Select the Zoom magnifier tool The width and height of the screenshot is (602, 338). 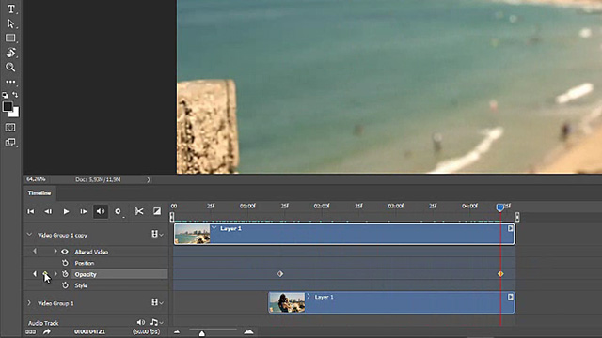(10, 67)
